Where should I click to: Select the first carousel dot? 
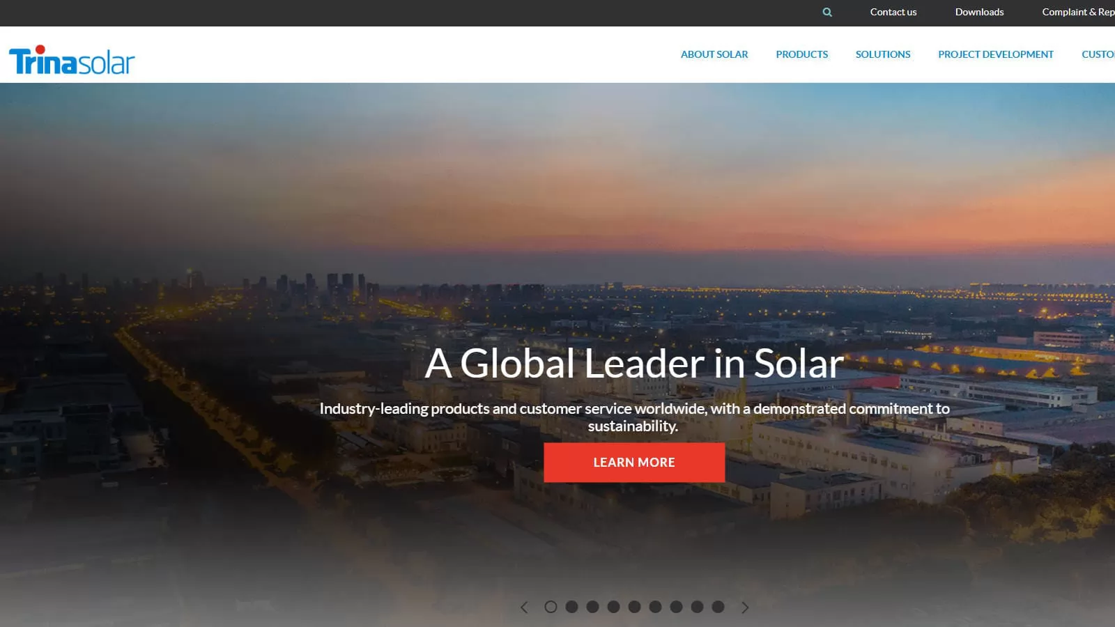pos(551,607)
